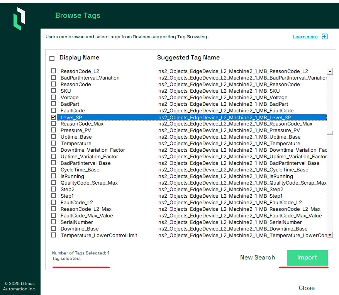Click the New Search button

pos(258,258)
